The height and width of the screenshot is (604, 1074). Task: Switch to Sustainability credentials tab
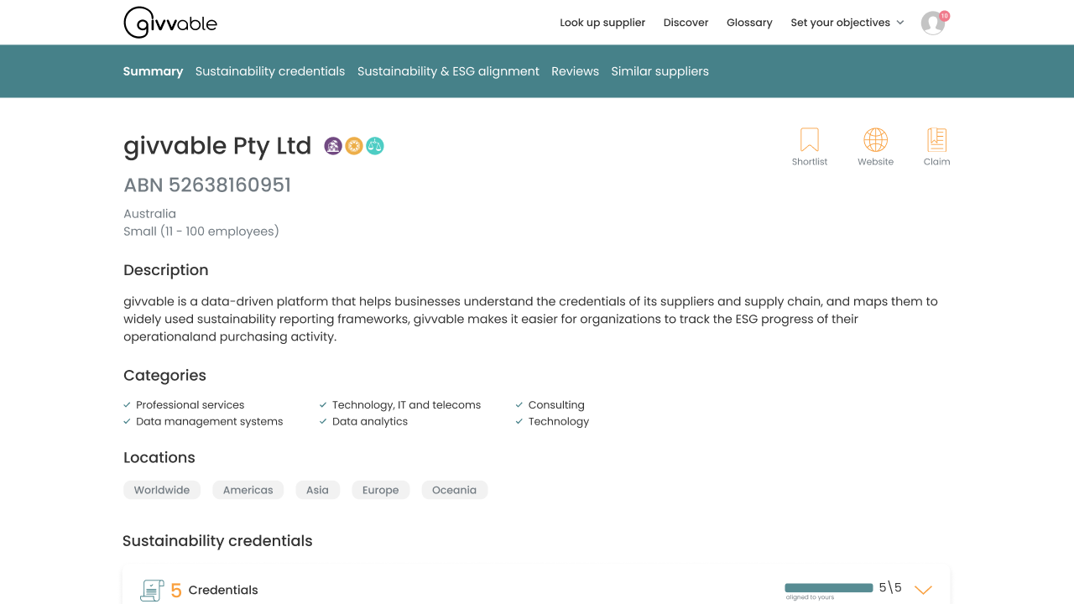270,71
